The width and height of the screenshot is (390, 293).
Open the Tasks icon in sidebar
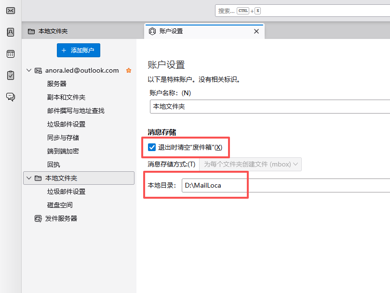click(11, 75)
